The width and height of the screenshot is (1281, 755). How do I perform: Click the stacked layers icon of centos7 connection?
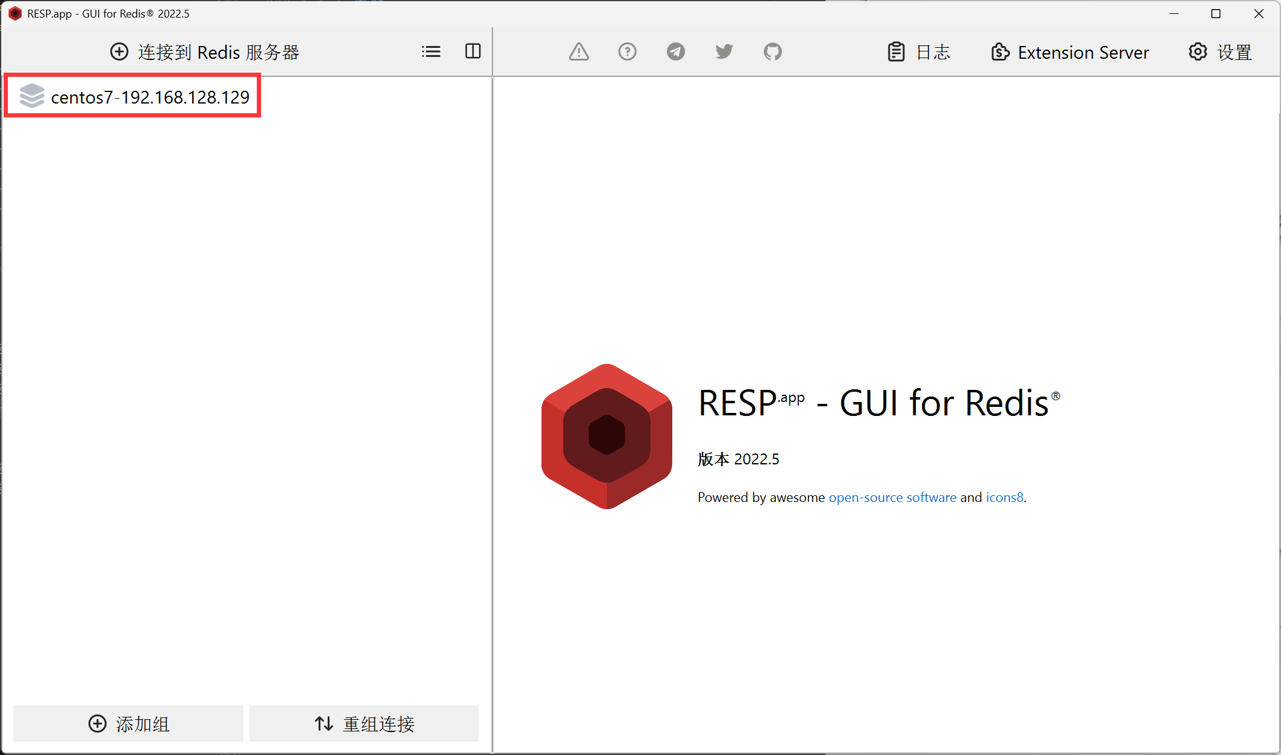coord(32,96)
